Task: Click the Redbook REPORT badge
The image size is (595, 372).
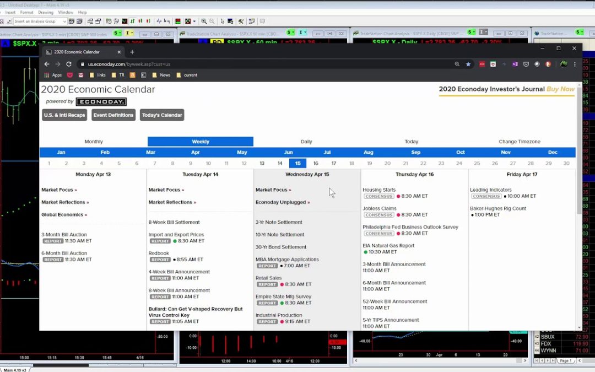Action: coord(160,260)
